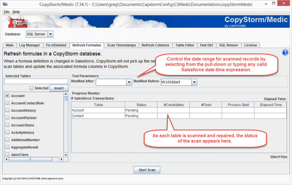Viewport: 292px width, 185px height.
Task: Click the application icon in the title bar
Action: [x=5, y=4]
